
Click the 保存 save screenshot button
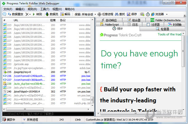point(132,14)
